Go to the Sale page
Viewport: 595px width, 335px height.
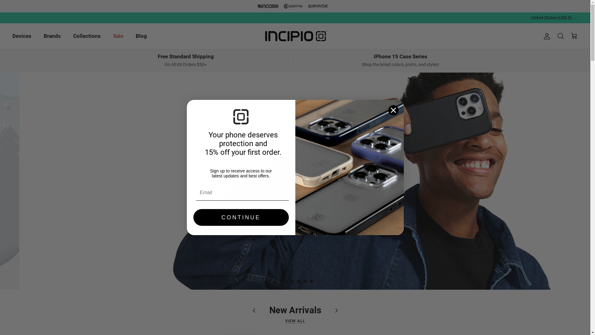point(118,36)
